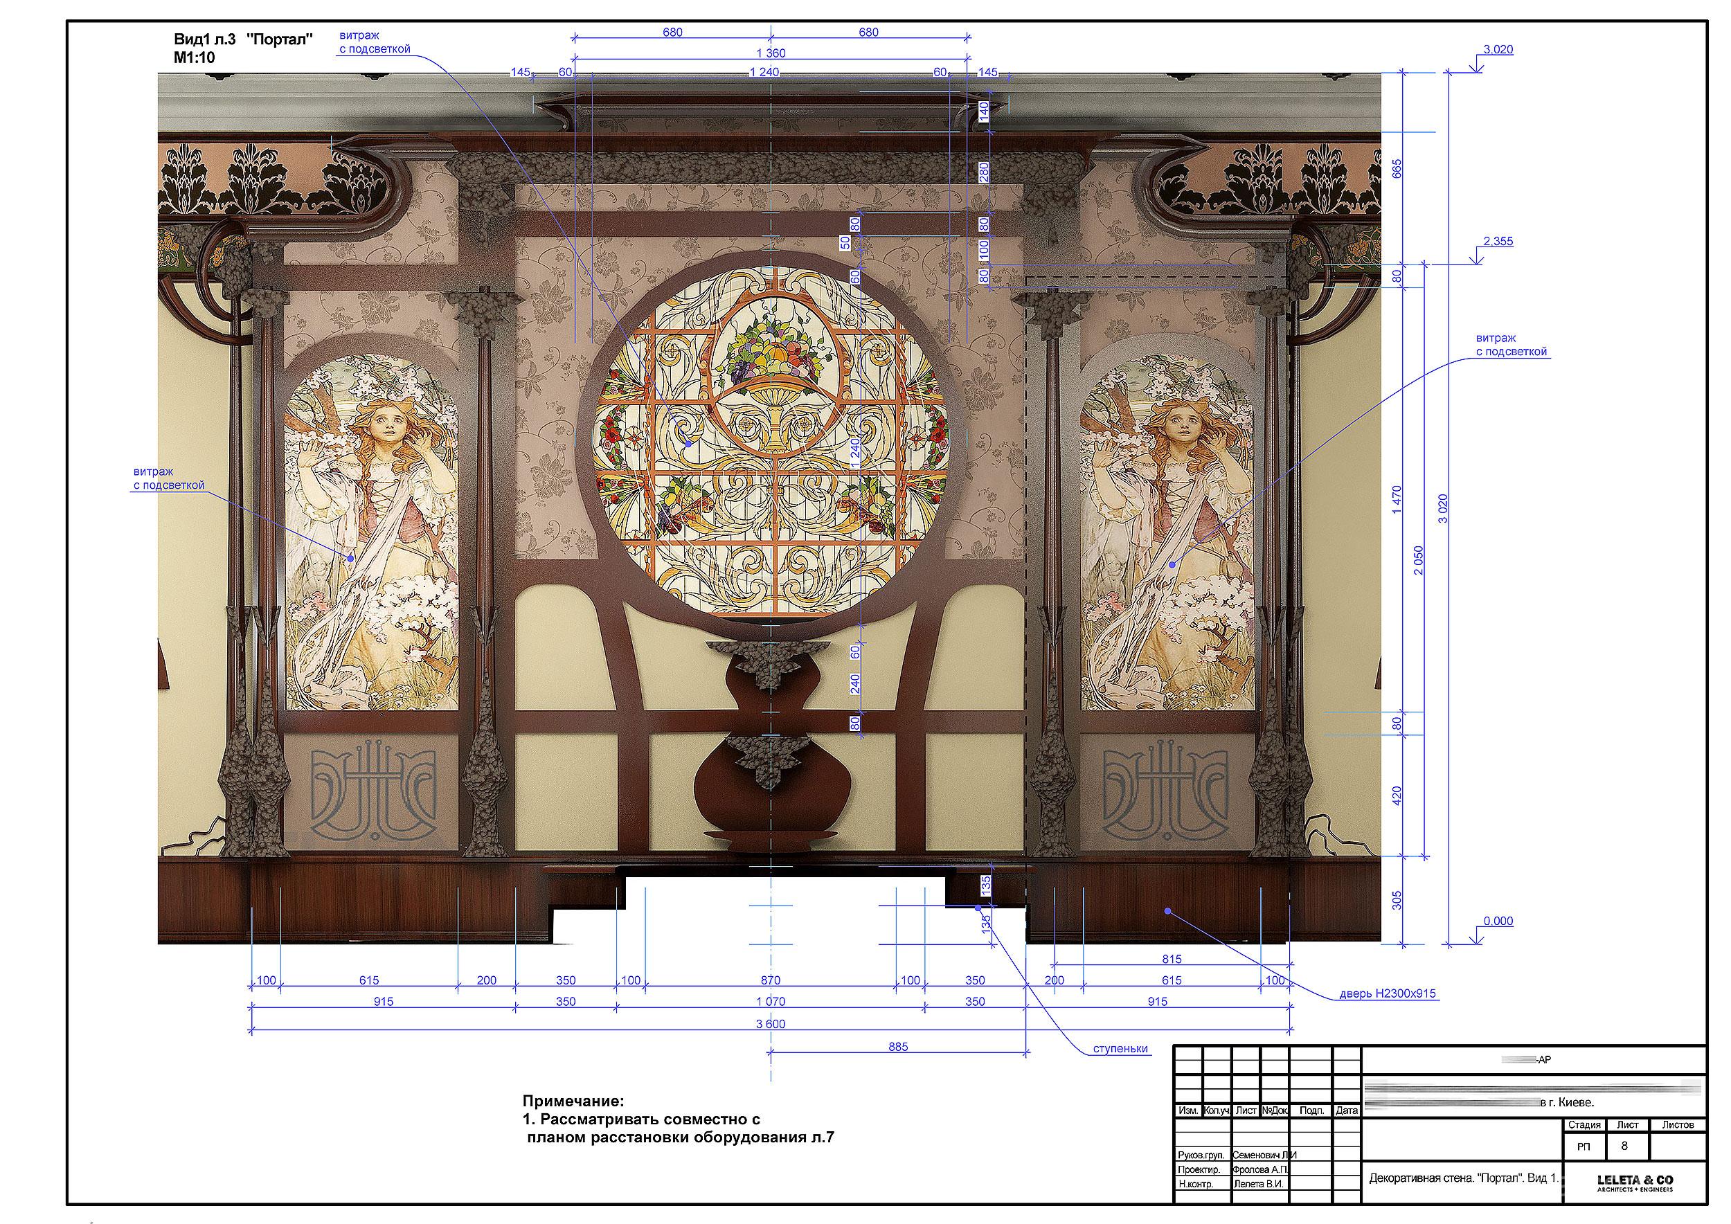Click the 'Стадия' header cell

1584,1125
